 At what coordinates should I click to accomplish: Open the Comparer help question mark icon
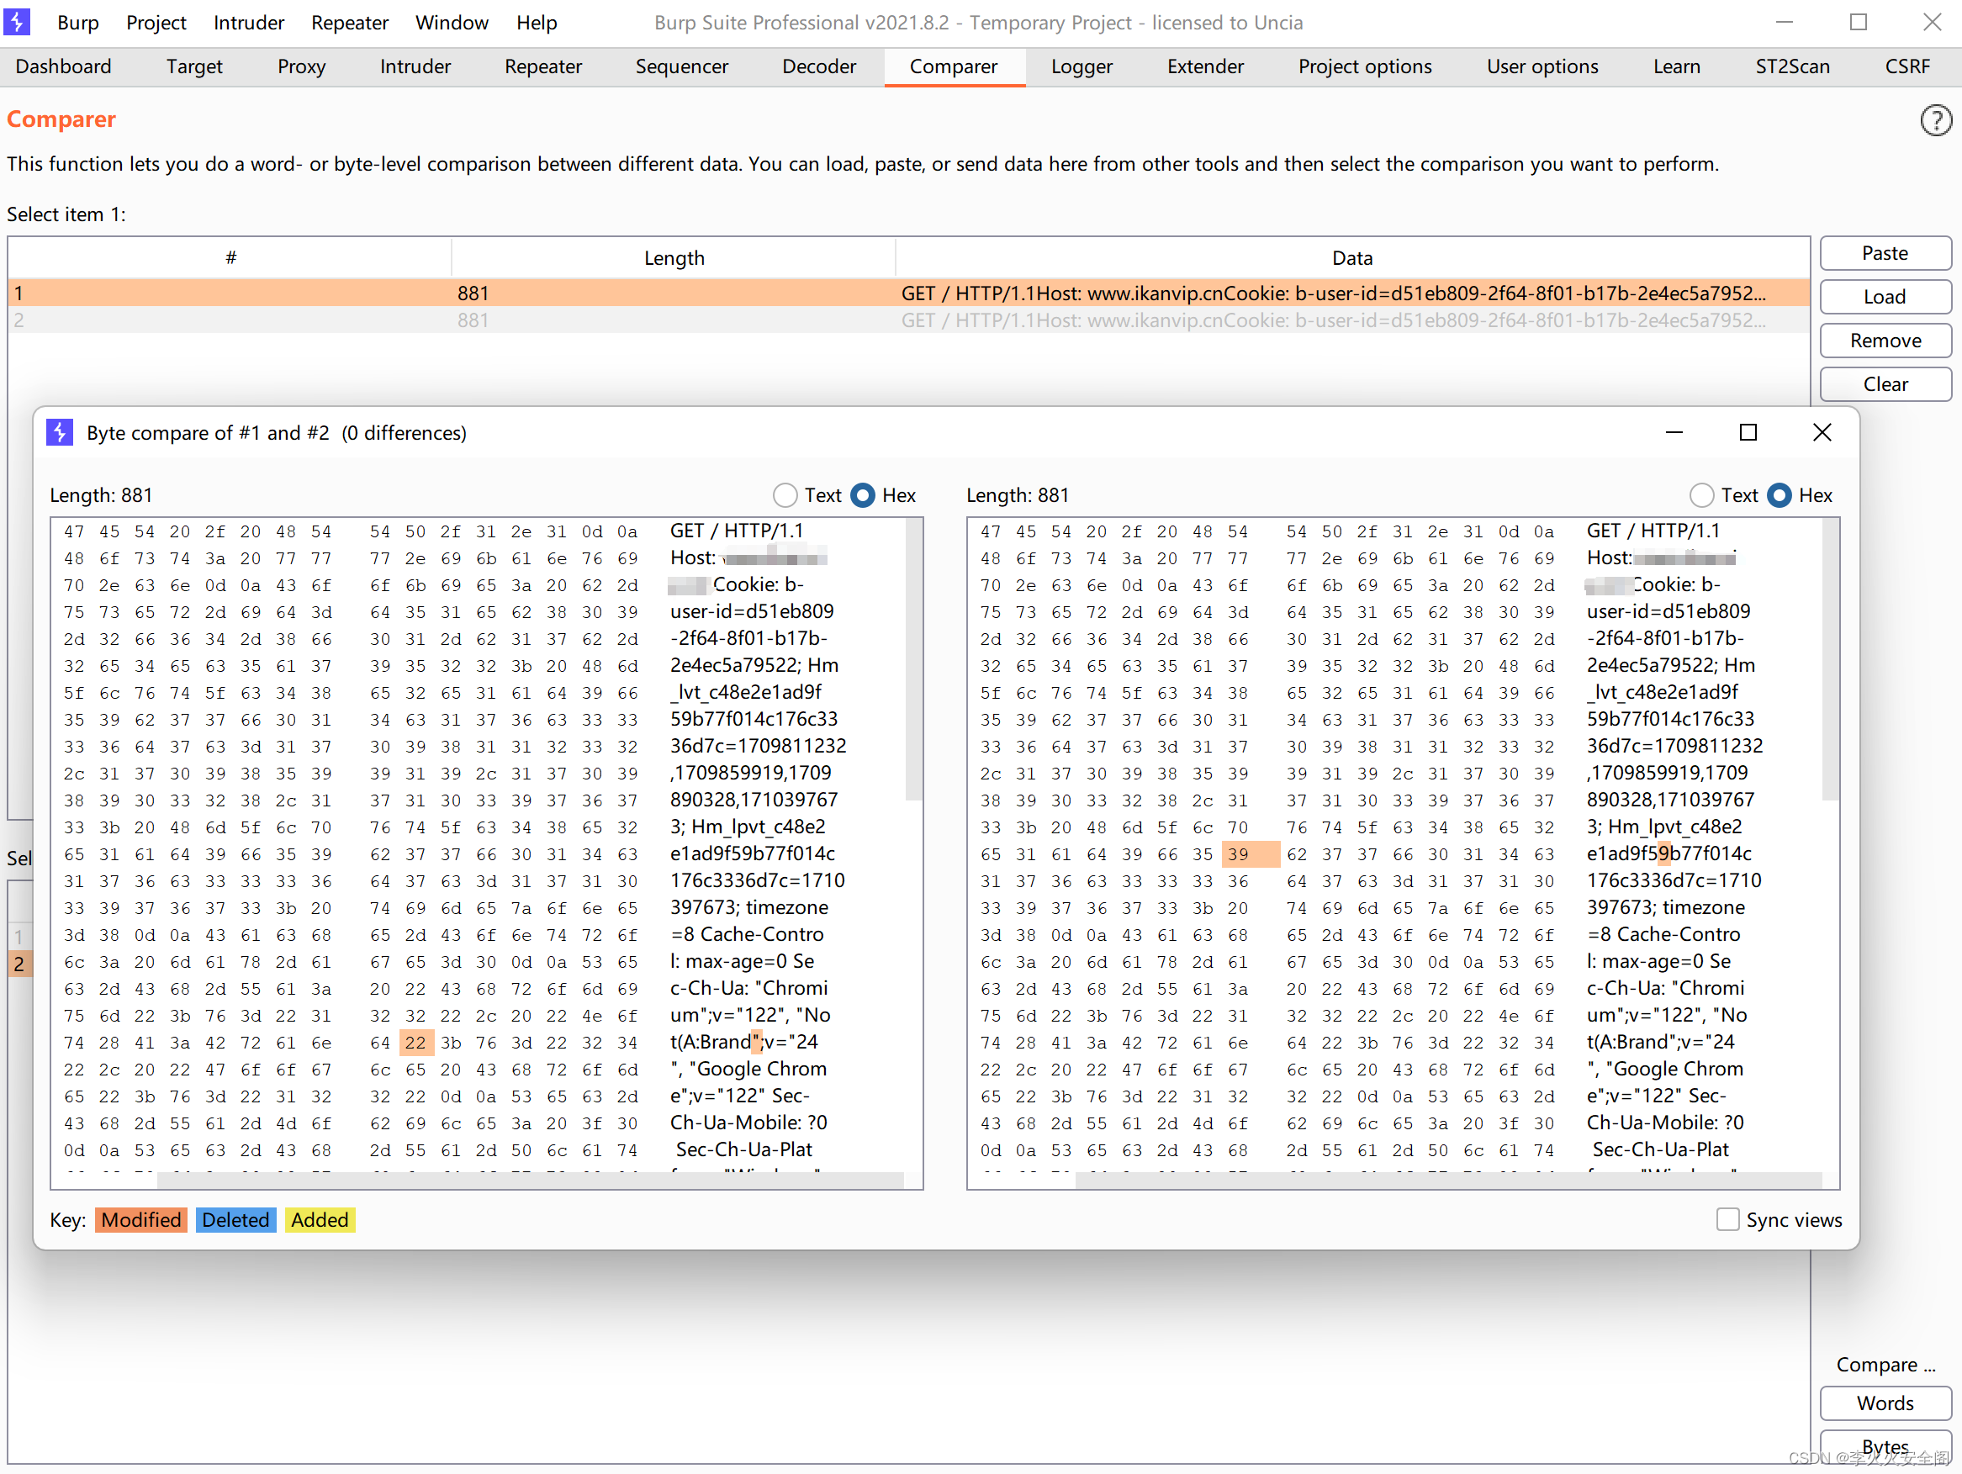[1935, 119]
